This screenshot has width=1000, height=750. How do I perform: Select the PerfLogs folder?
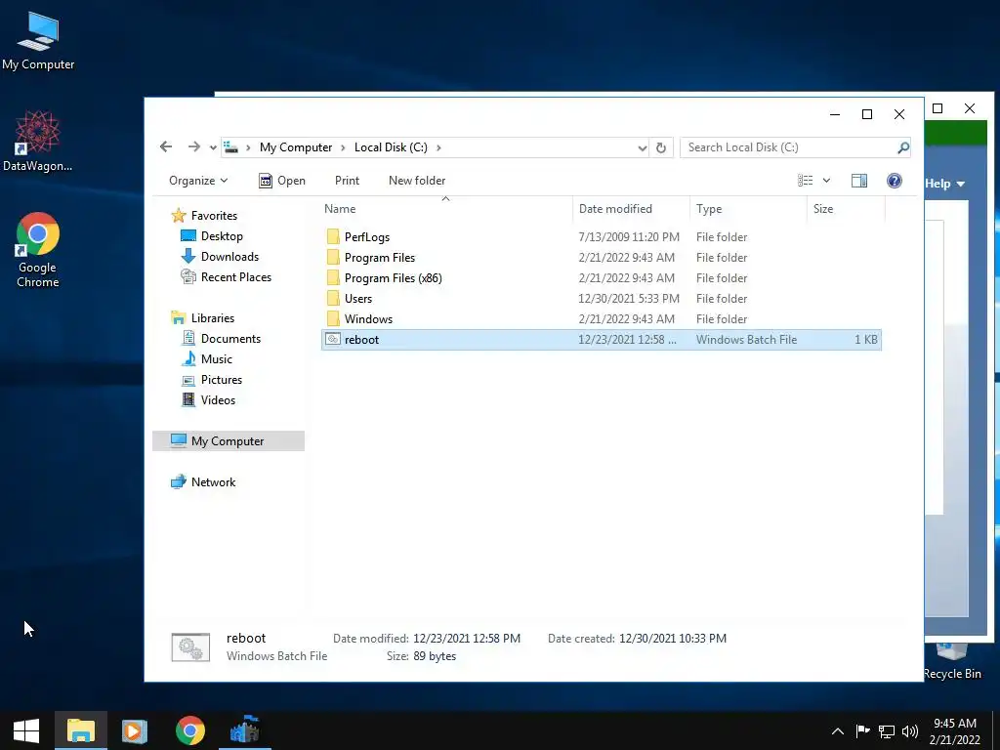coord(602,237)
